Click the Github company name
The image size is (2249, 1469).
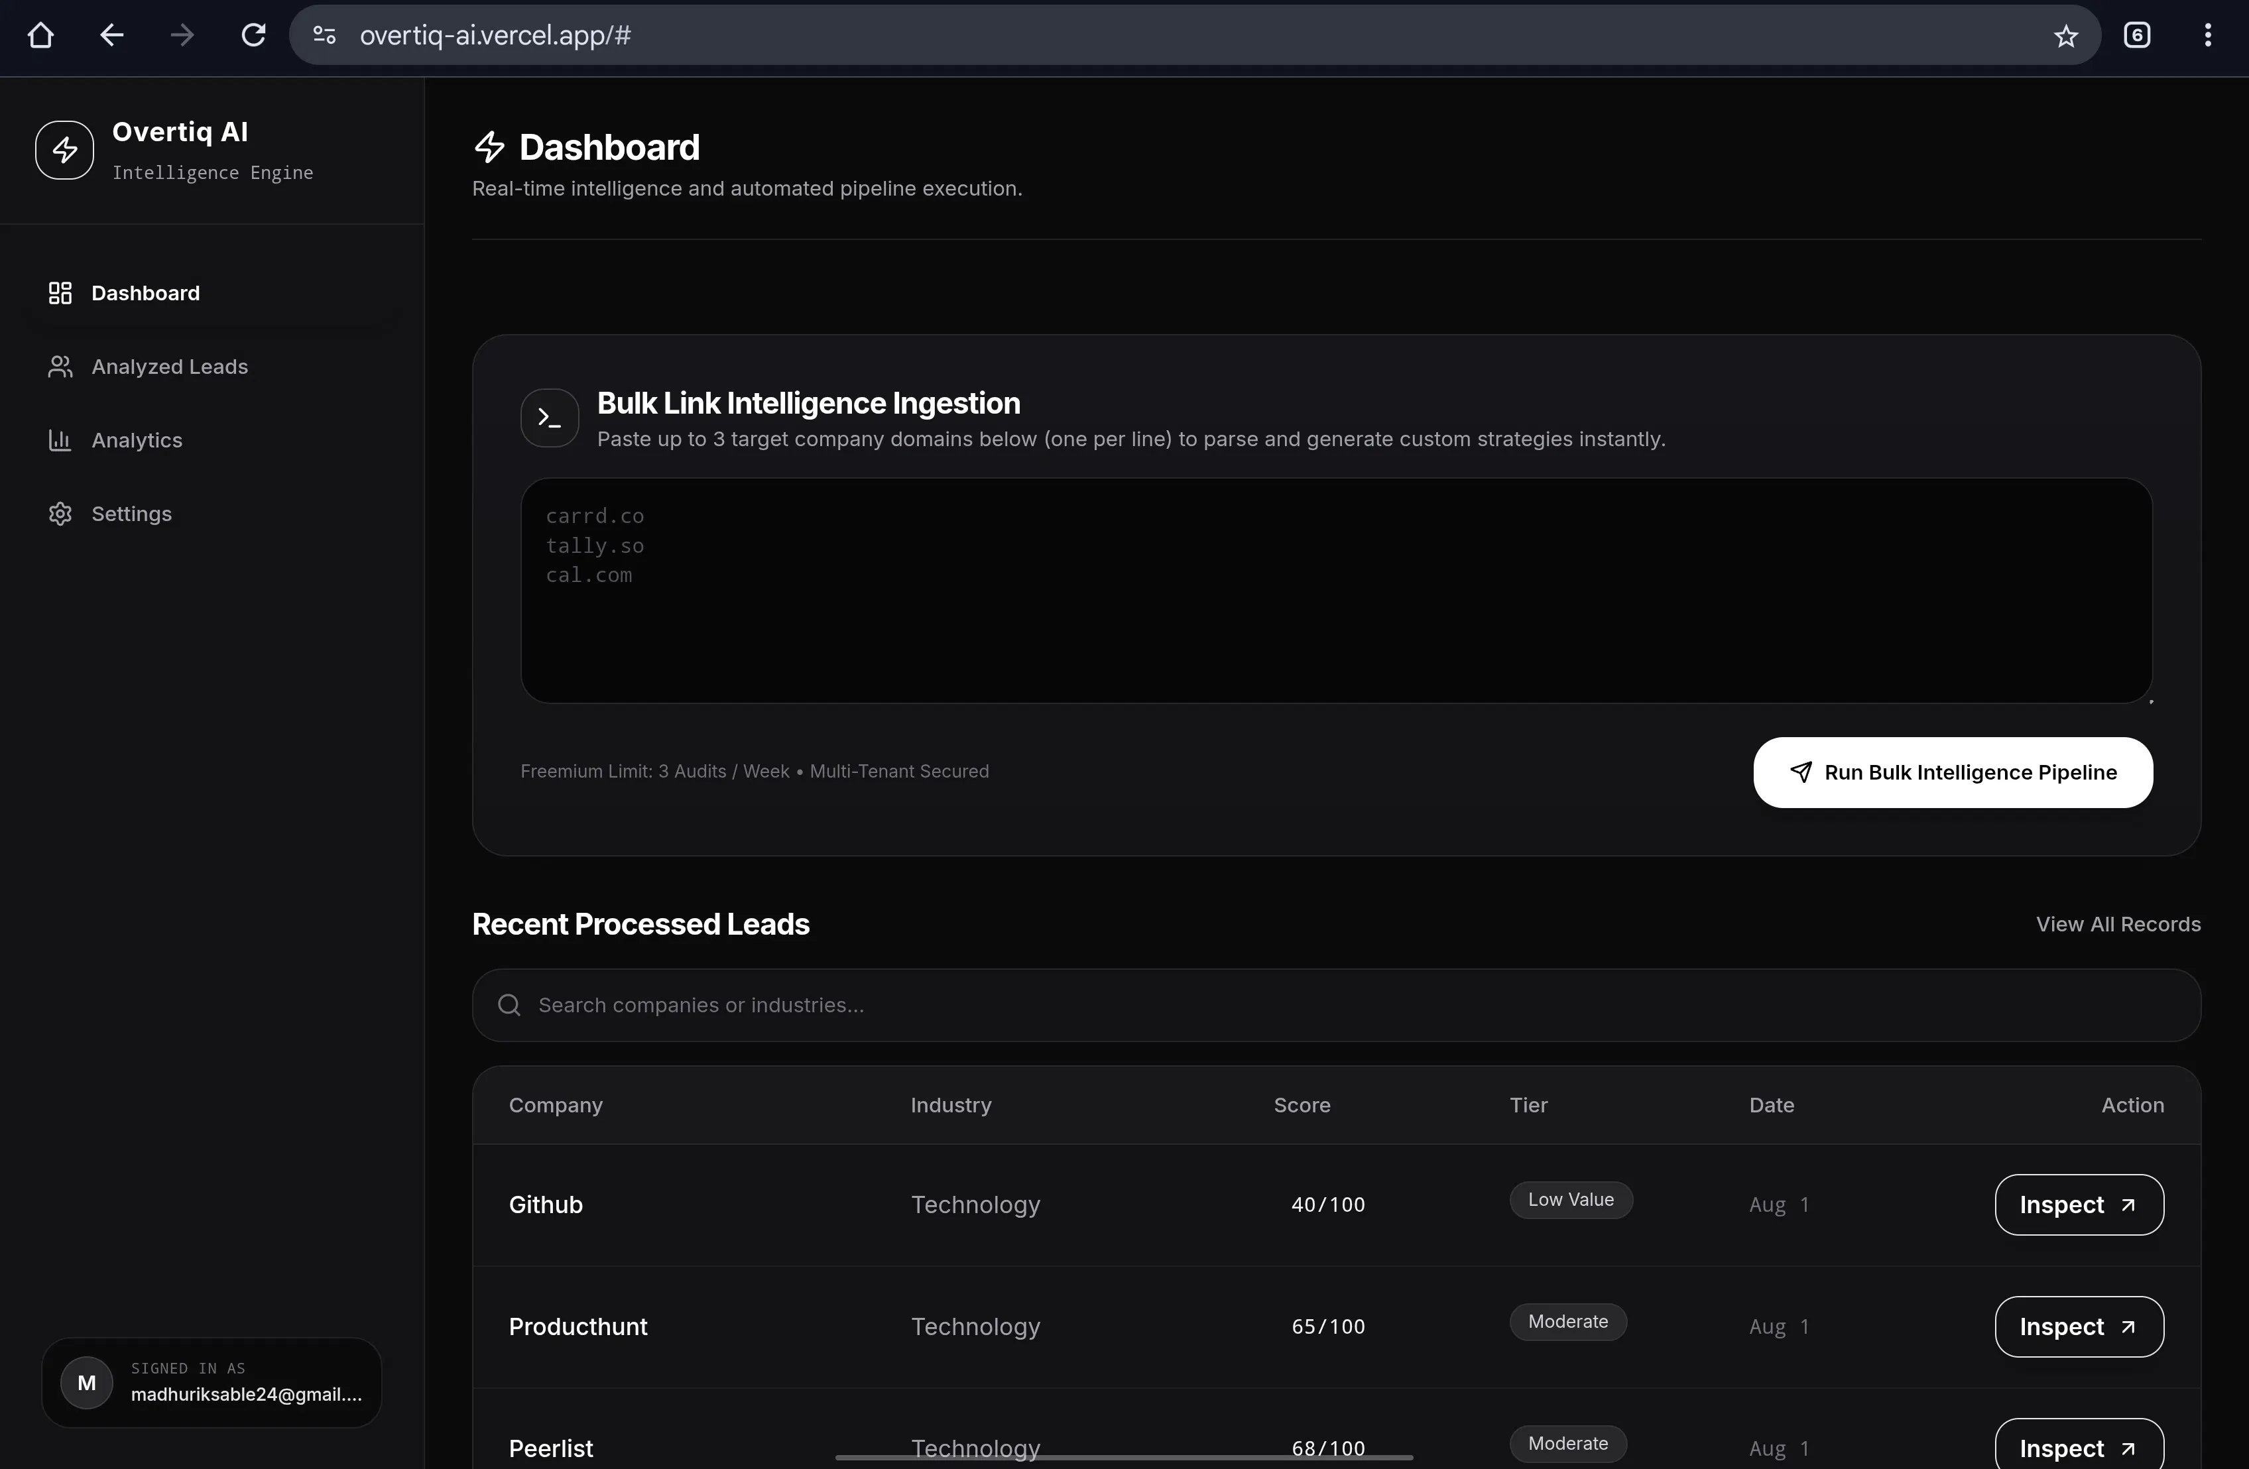[545, 1205]
